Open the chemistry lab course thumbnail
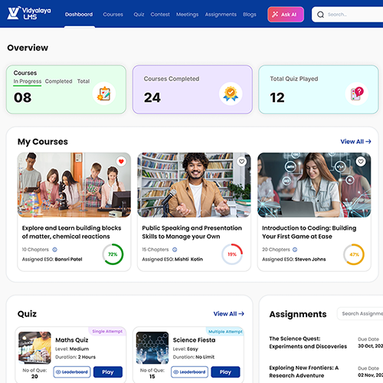This screenshot has width=383, height=383. 74,185
